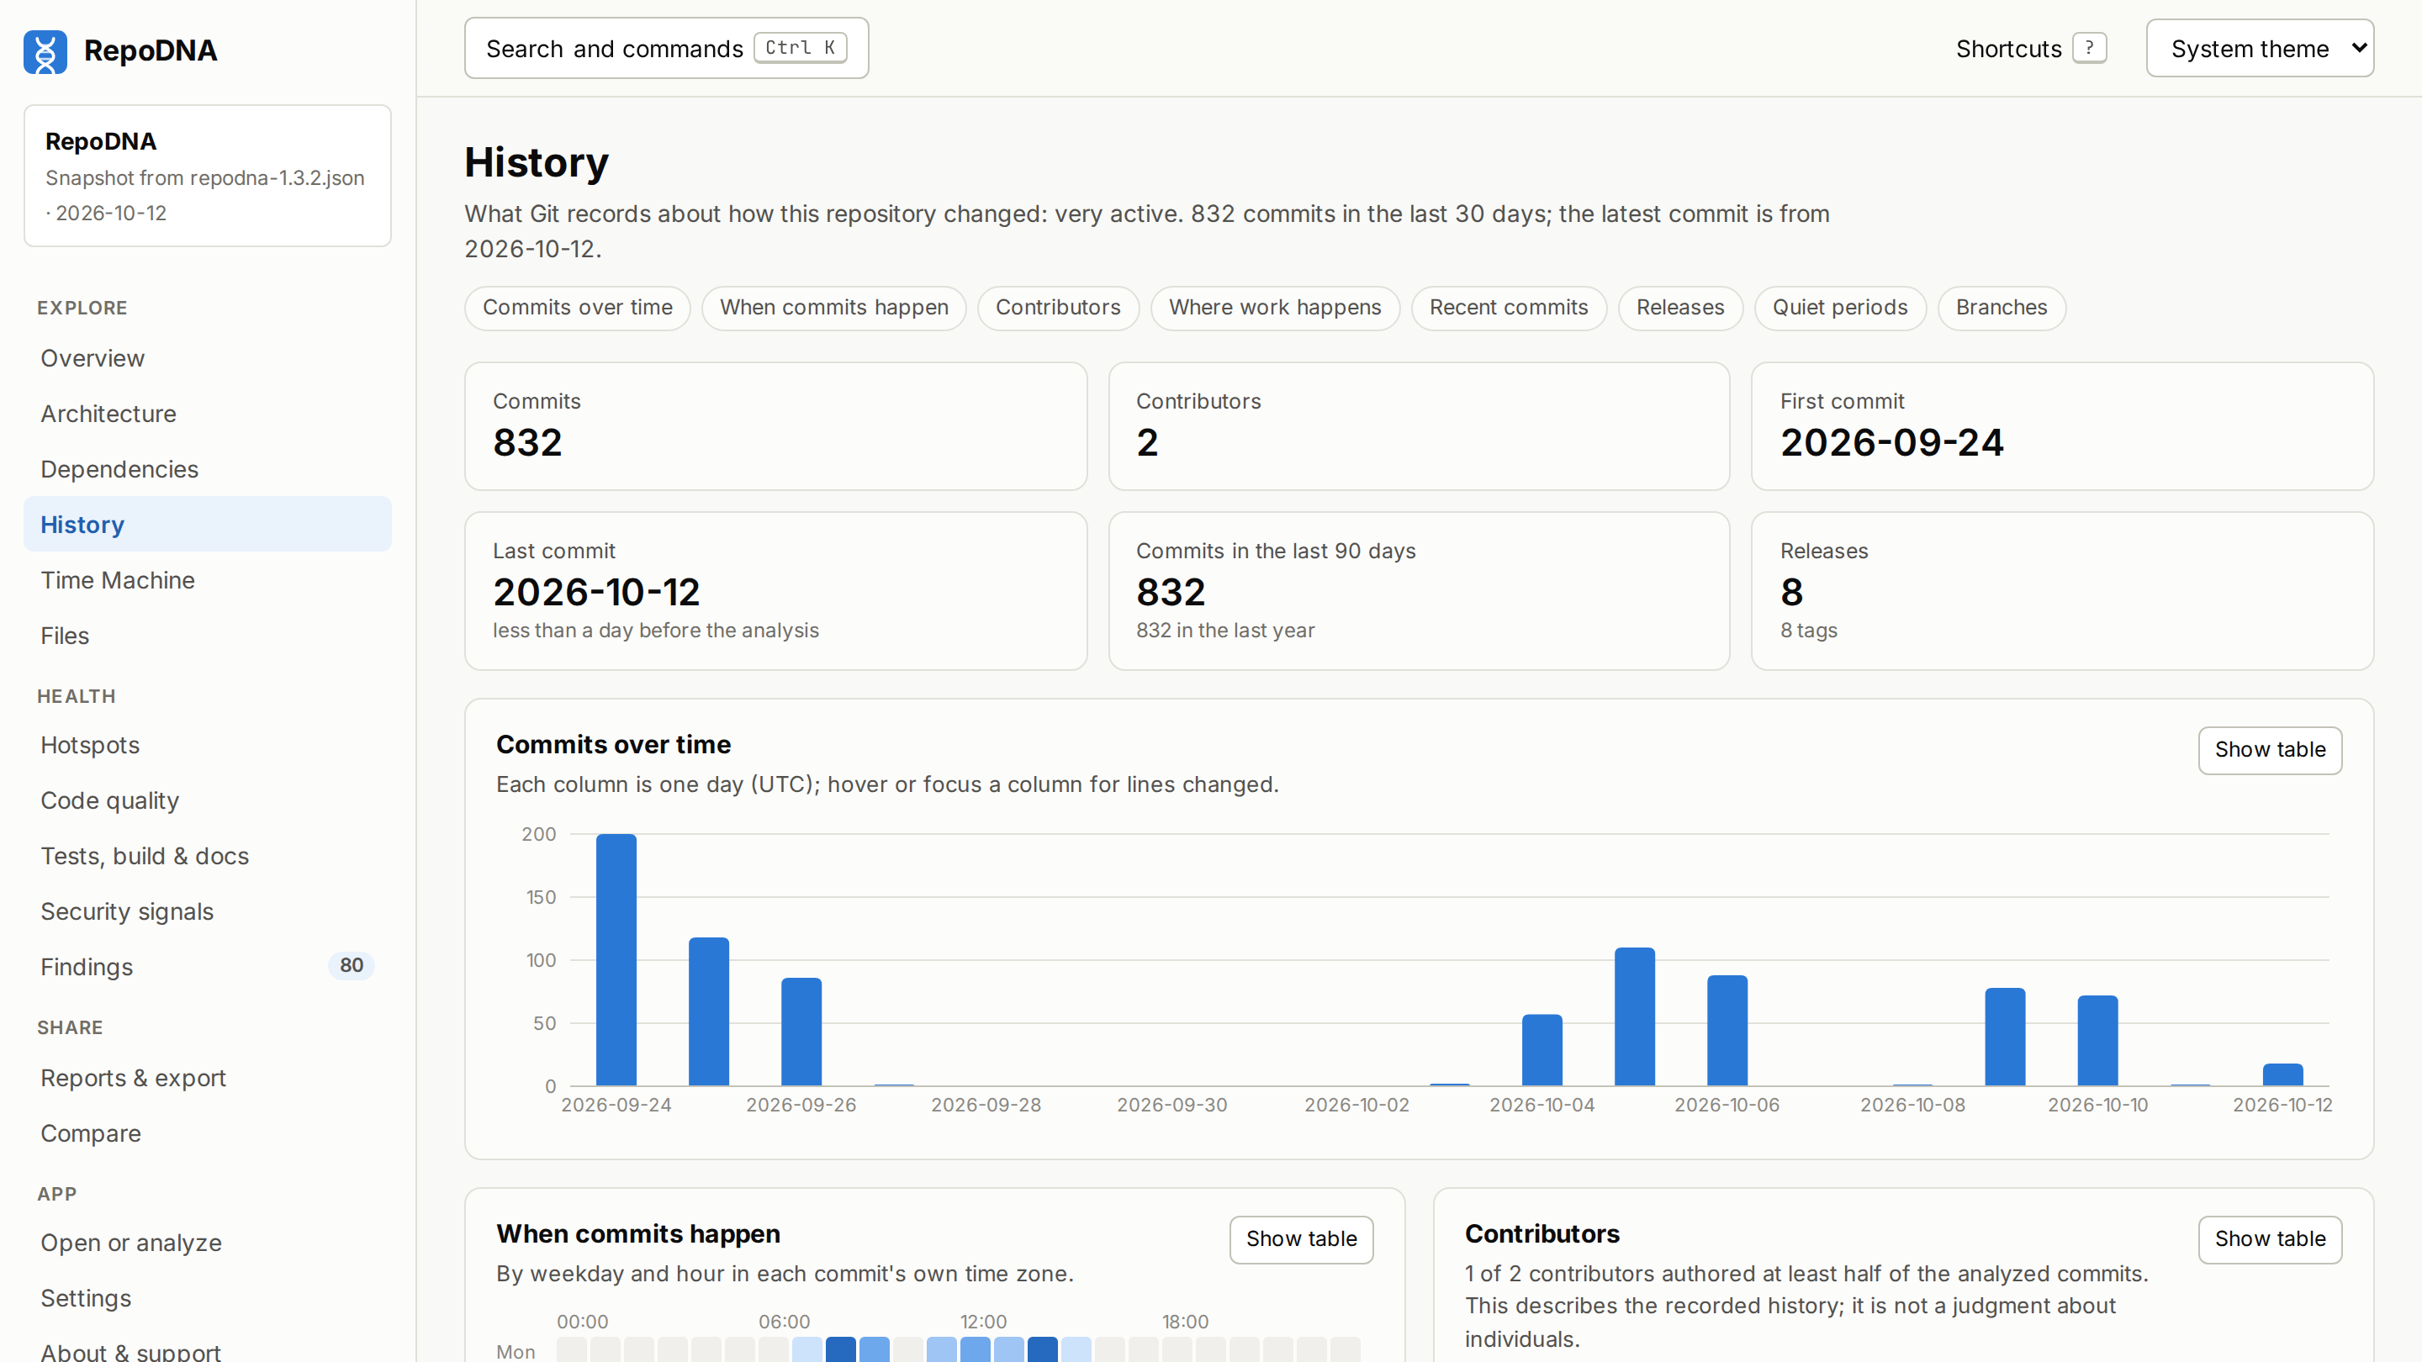This screenshot has width=2422, height=1362.
Task: Open the Architecture page
Action: (x=207, y=414)
